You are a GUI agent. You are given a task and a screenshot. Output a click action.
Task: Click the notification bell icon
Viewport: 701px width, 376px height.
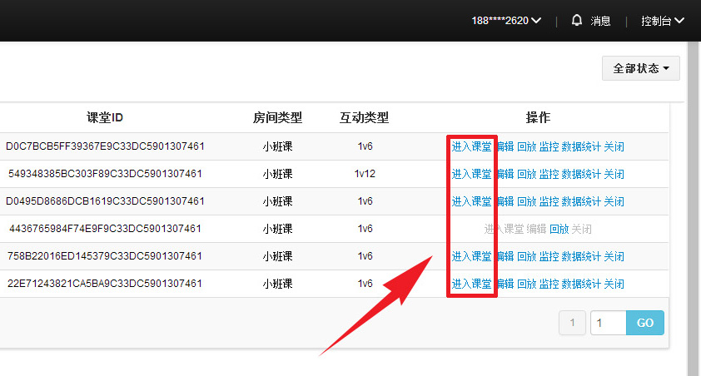tap(577, 21)
